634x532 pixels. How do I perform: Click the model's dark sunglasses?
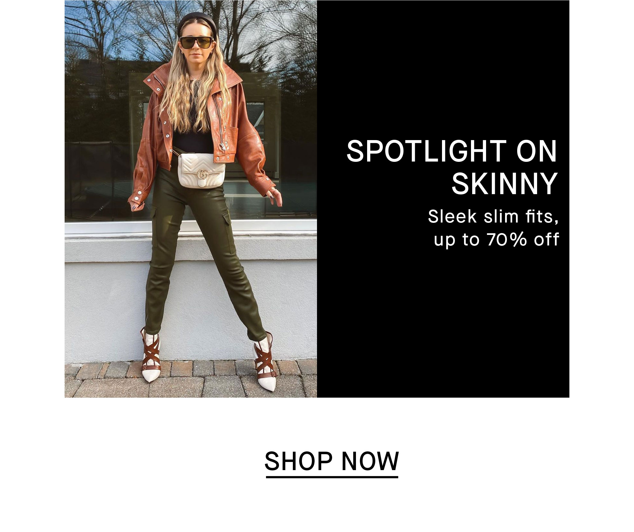click(196, 42)
